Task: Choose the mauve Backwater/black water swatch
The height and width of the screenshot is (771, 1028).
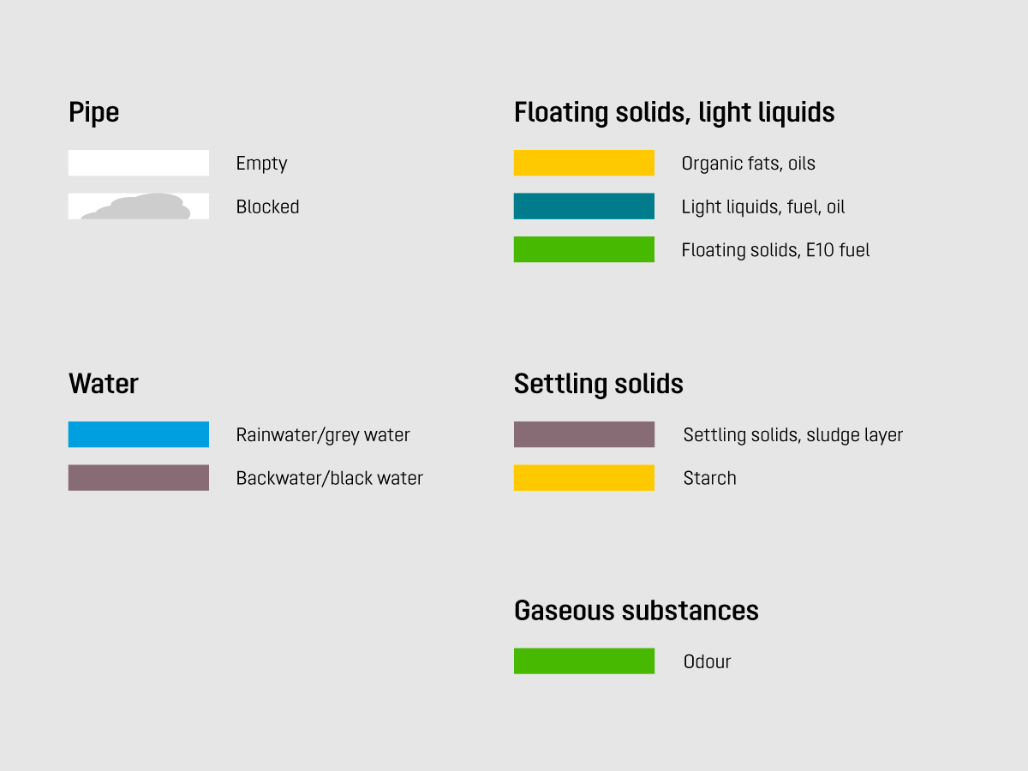Action: [x=138, y=478]
